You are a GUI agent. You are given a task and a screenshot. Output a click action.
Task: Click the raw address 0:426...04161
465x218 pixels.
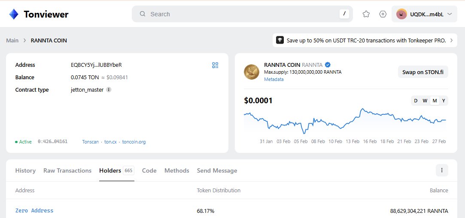[52, 142]
